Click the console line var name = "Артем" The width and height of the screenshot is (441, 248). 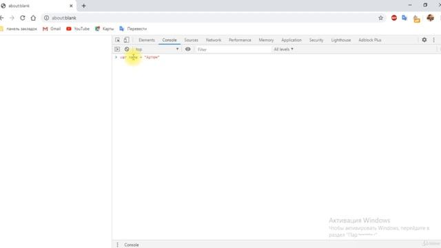point(140,57)
